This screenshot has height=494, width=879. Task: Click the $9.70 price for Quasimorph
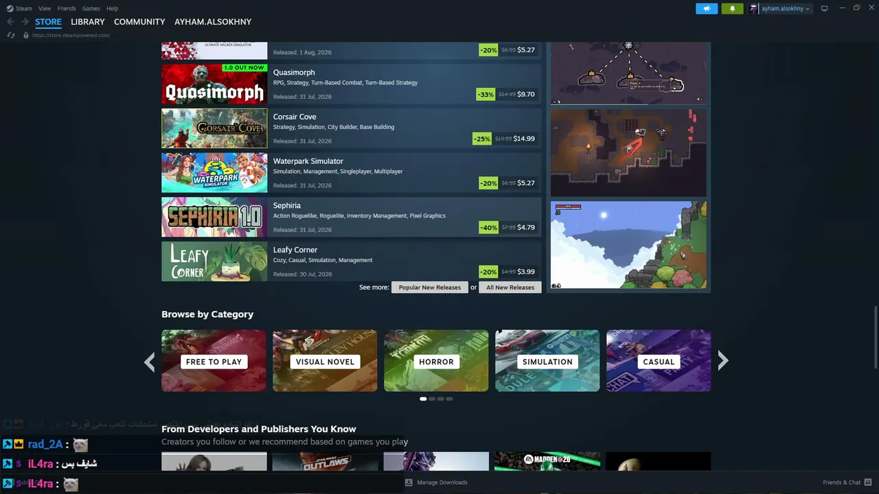click(526, 94)
